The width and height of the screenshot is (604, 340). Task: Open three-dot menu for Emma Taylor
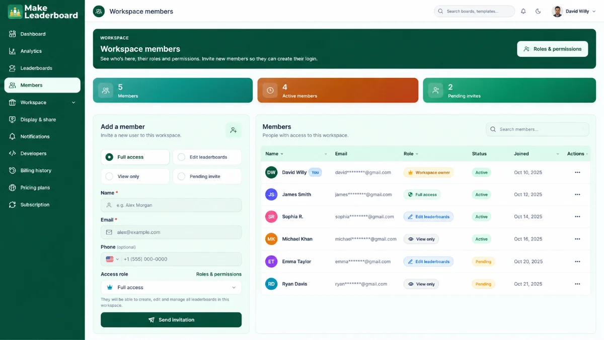[577, 262]
